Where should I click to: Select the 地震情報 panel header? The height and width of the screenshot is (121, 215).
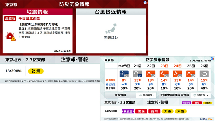click(x=38, y=12)
